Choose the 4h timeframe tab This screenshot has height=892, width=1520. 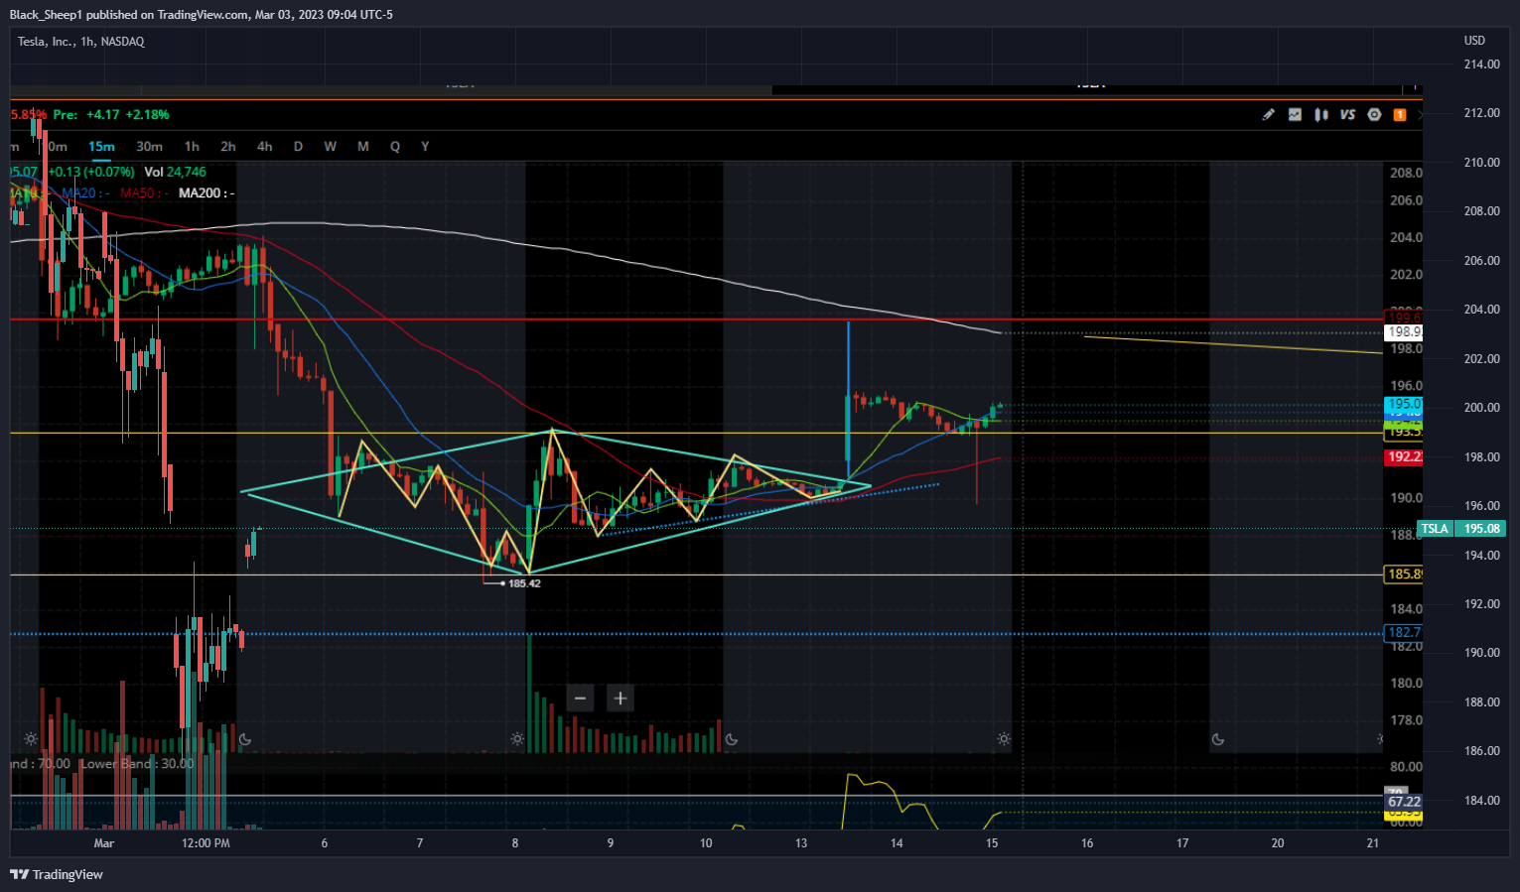point(265,147)
